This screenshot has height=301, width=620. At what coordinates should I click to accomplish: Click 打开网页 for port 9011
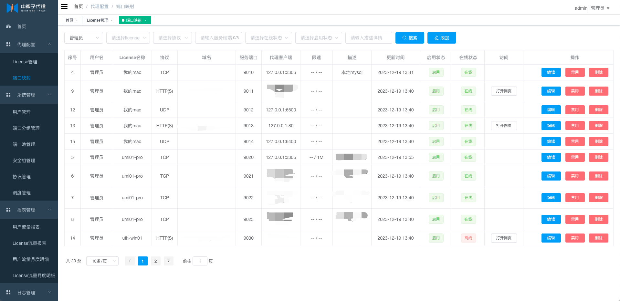(x=503, y=91)
